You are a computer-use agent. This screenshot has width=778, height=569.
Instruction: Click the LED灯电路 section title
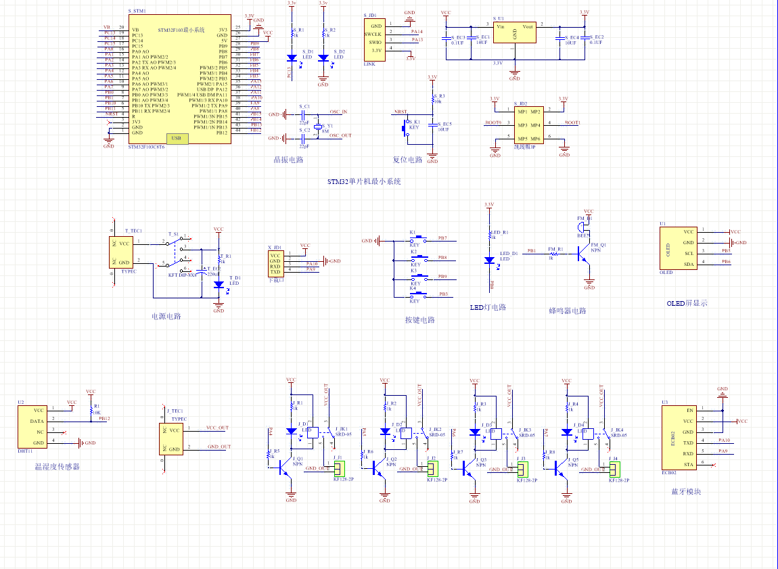(x=488, y=307)
